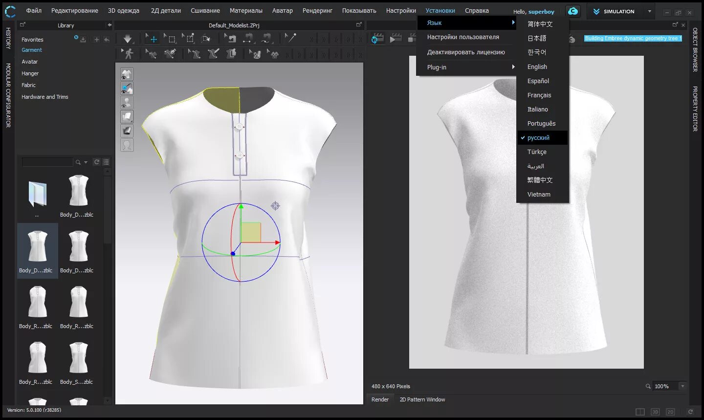Expand first hidden toolbar chevron in top row
Screen dimensions: 704x420
(311, 39)
